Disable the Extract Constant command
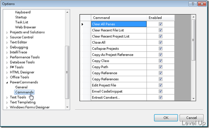Image resolution: width=209 pixels, height=128 pixels. [160, 98]
